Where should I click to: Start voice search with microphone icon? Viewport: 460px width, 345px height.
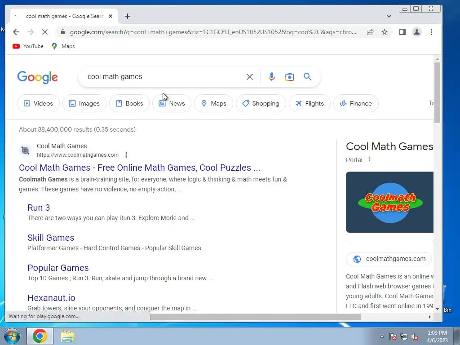272,77
